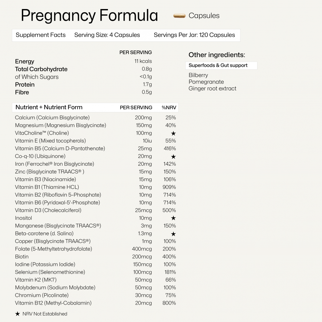Select the Supplement Facts label

click(41, 35)
